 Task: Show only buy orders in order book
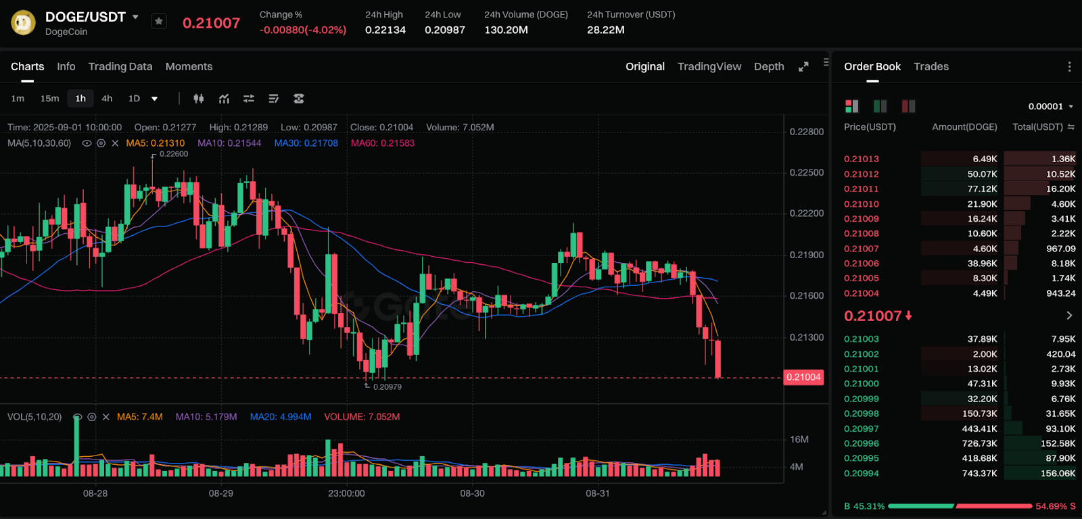click(880, 106)
